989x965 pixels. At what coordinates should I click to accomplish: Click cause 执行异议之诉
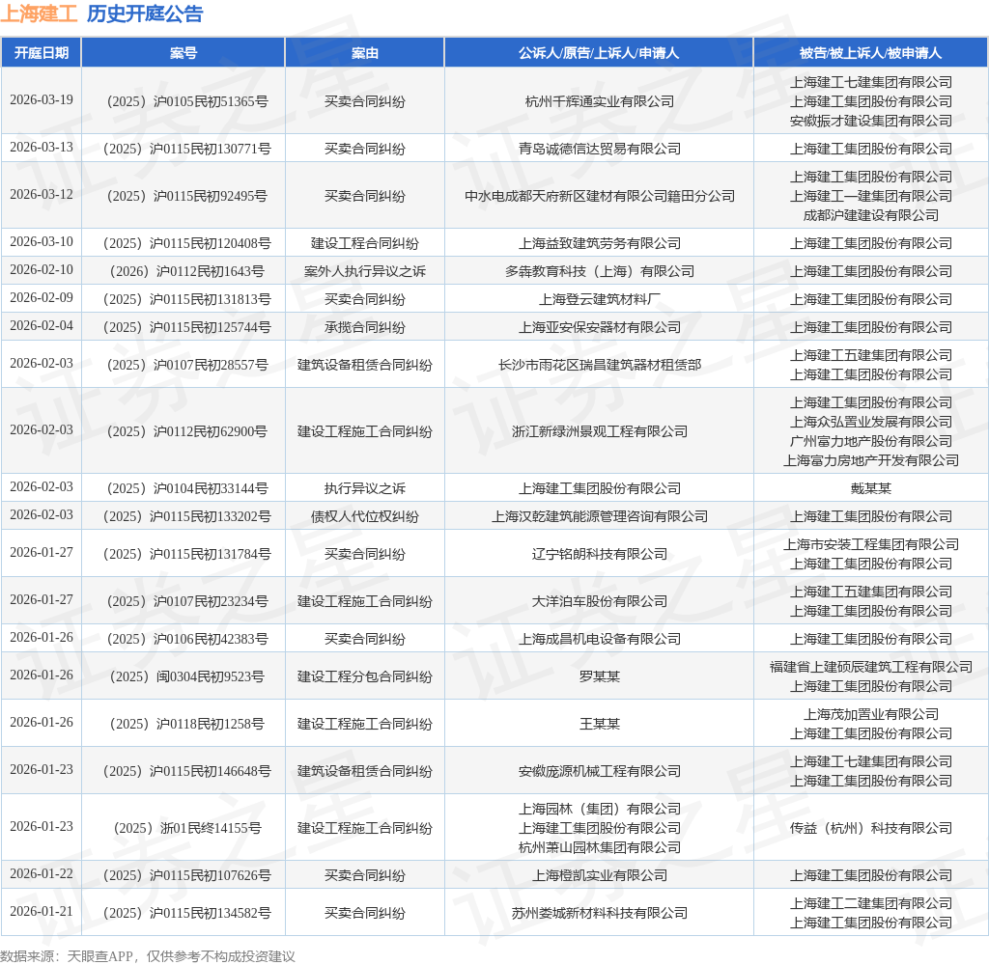[x=364, y=488]
